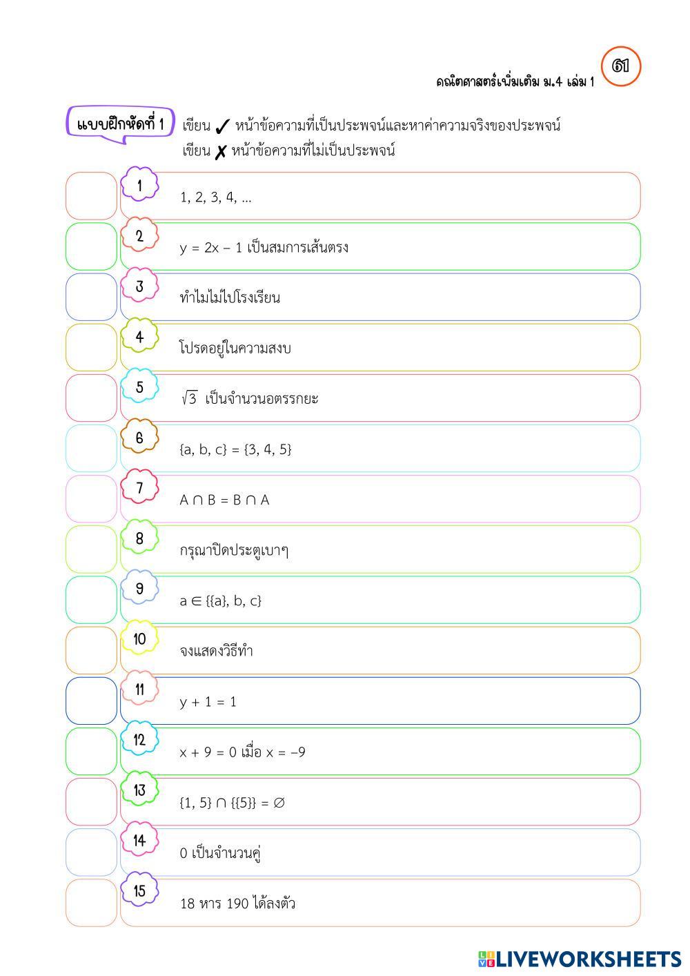Image resolution: width=690 pixels, height=976 pixels.
Task: Click answer box beside item 11
Action: click(x=92, y=701)
